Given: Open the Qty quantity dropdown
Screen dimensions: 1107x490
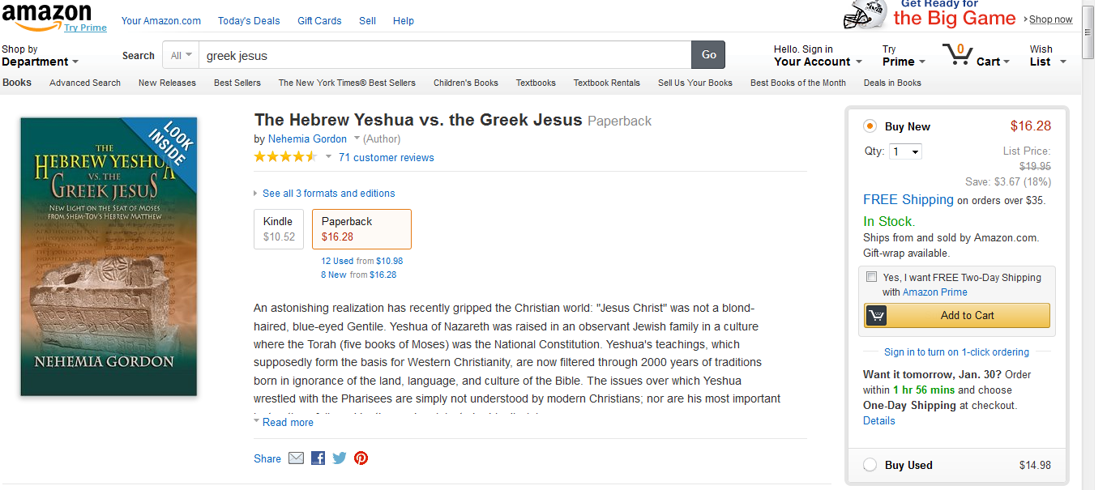Looking at the screenshot, I should [x=905, y=151].
